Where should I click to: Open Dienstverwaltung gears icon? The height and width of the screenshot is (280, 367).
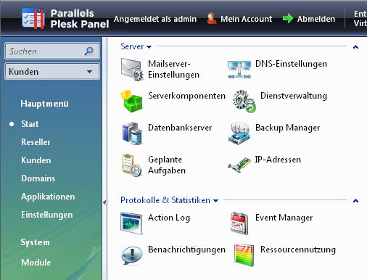[x=244, y=102]
